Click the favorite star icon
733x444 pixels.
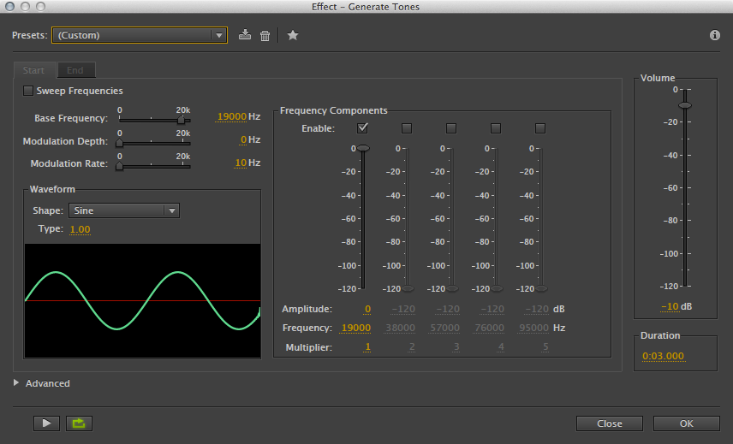tap(292, 35)
